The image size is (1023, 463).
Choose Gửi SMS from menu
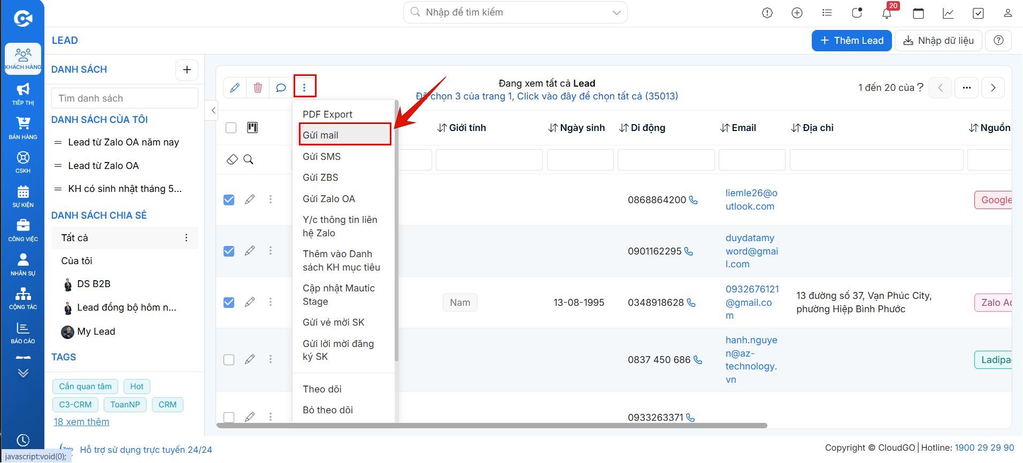(343, 157)
